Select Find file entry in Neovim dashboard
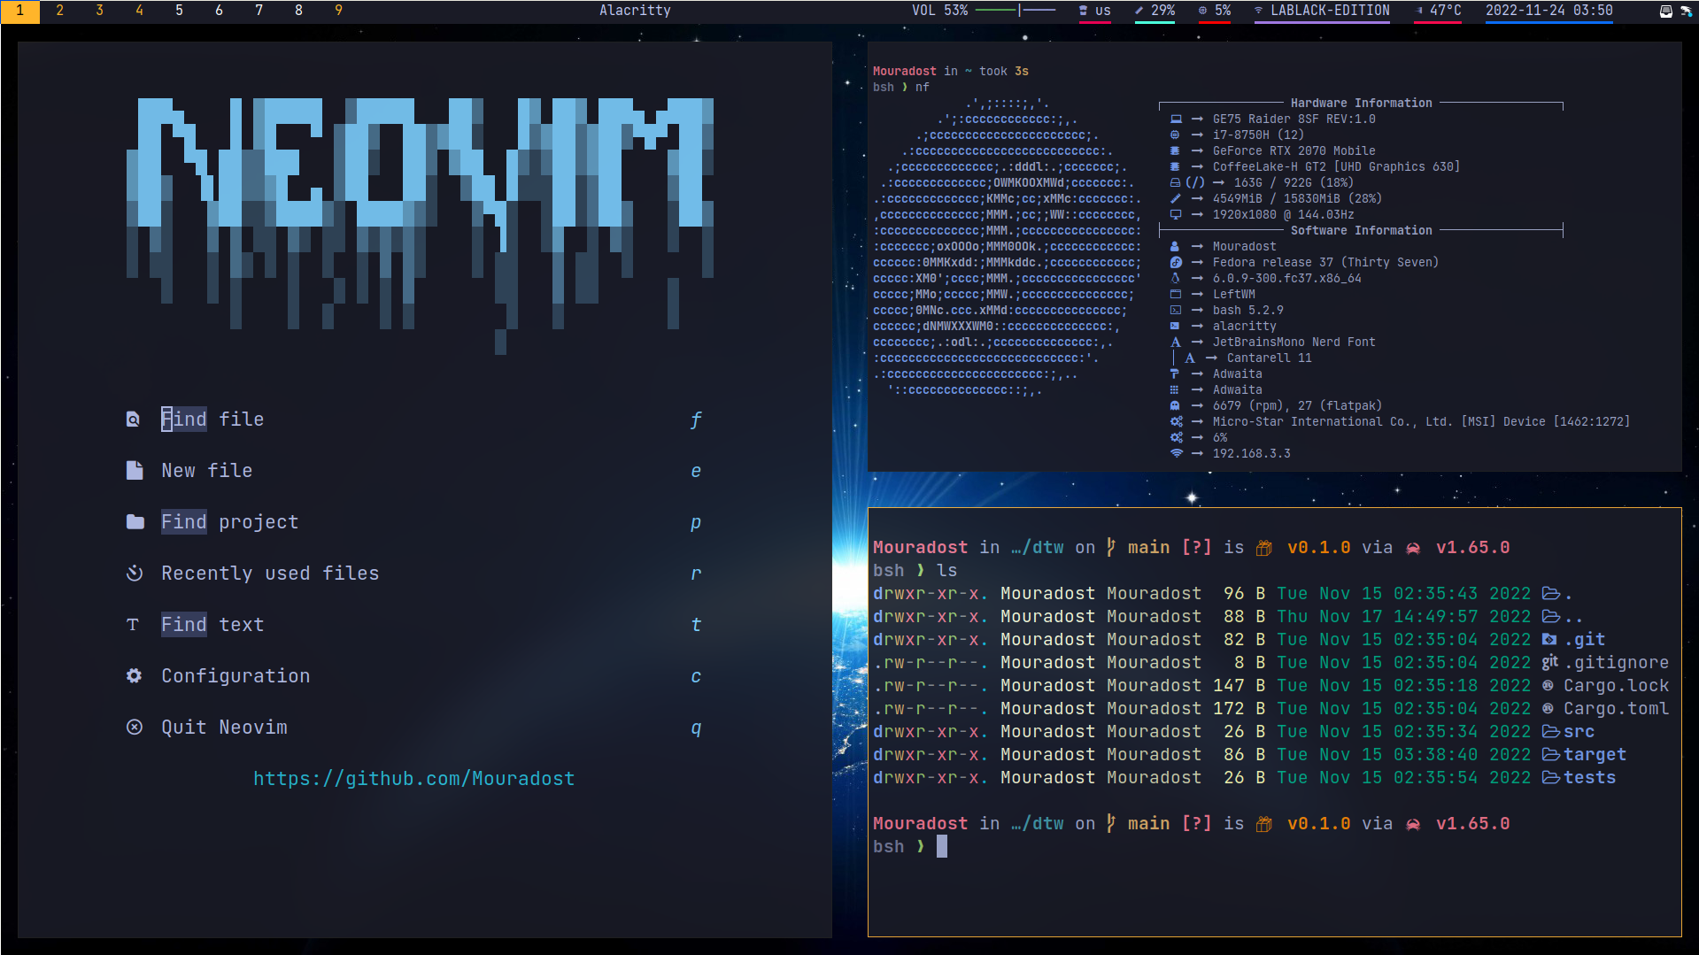This screenshot has height=955, width=1699. (x=414, y=420)
